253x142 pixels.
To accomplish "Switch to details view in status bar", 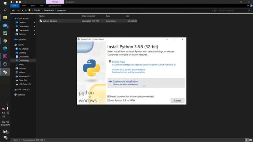I will 246,140.
